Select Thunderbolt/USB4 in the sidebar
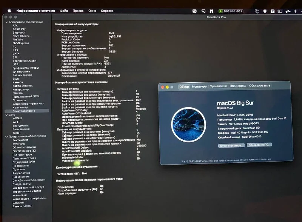Viewport: 302px width, 222px height. 25,61
